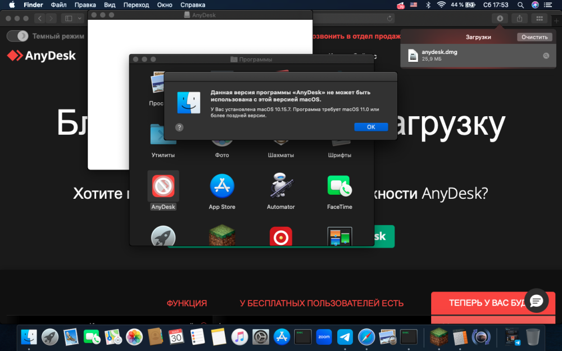Go back in Safari
Viewport: 562px width, 351px height.
[x=39, y=19]
